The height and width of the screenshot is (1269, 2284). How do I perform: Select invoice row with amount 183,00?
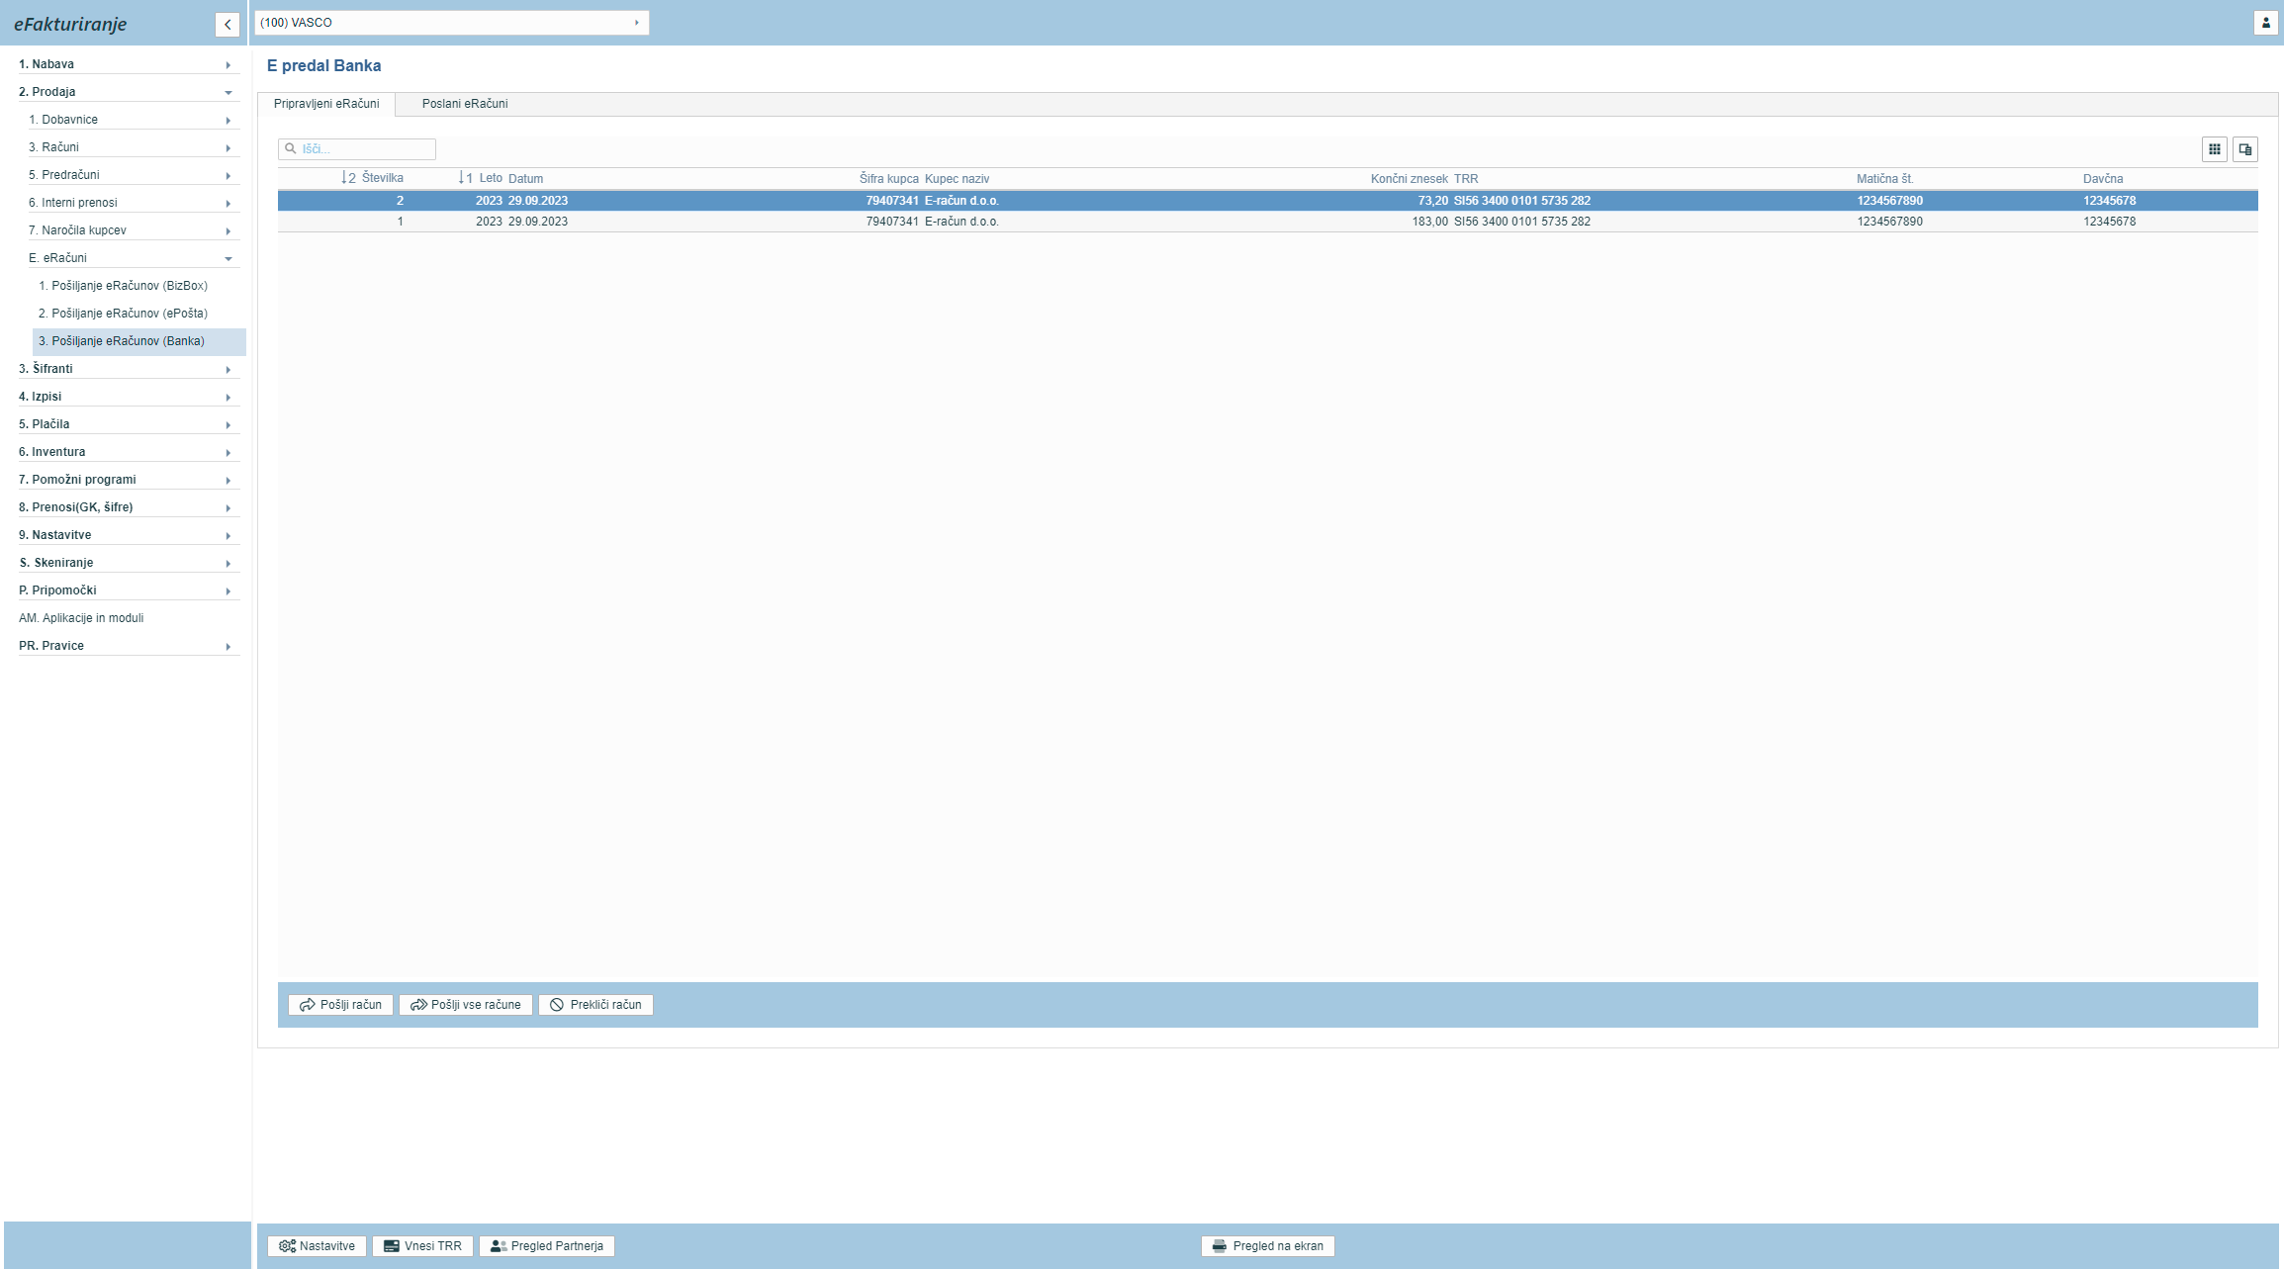pyautogui.click(x=1267, y=222)
